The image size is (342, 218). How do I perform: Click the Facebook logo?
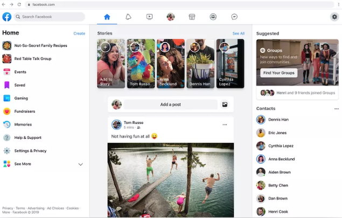click(x=7, y=17)
